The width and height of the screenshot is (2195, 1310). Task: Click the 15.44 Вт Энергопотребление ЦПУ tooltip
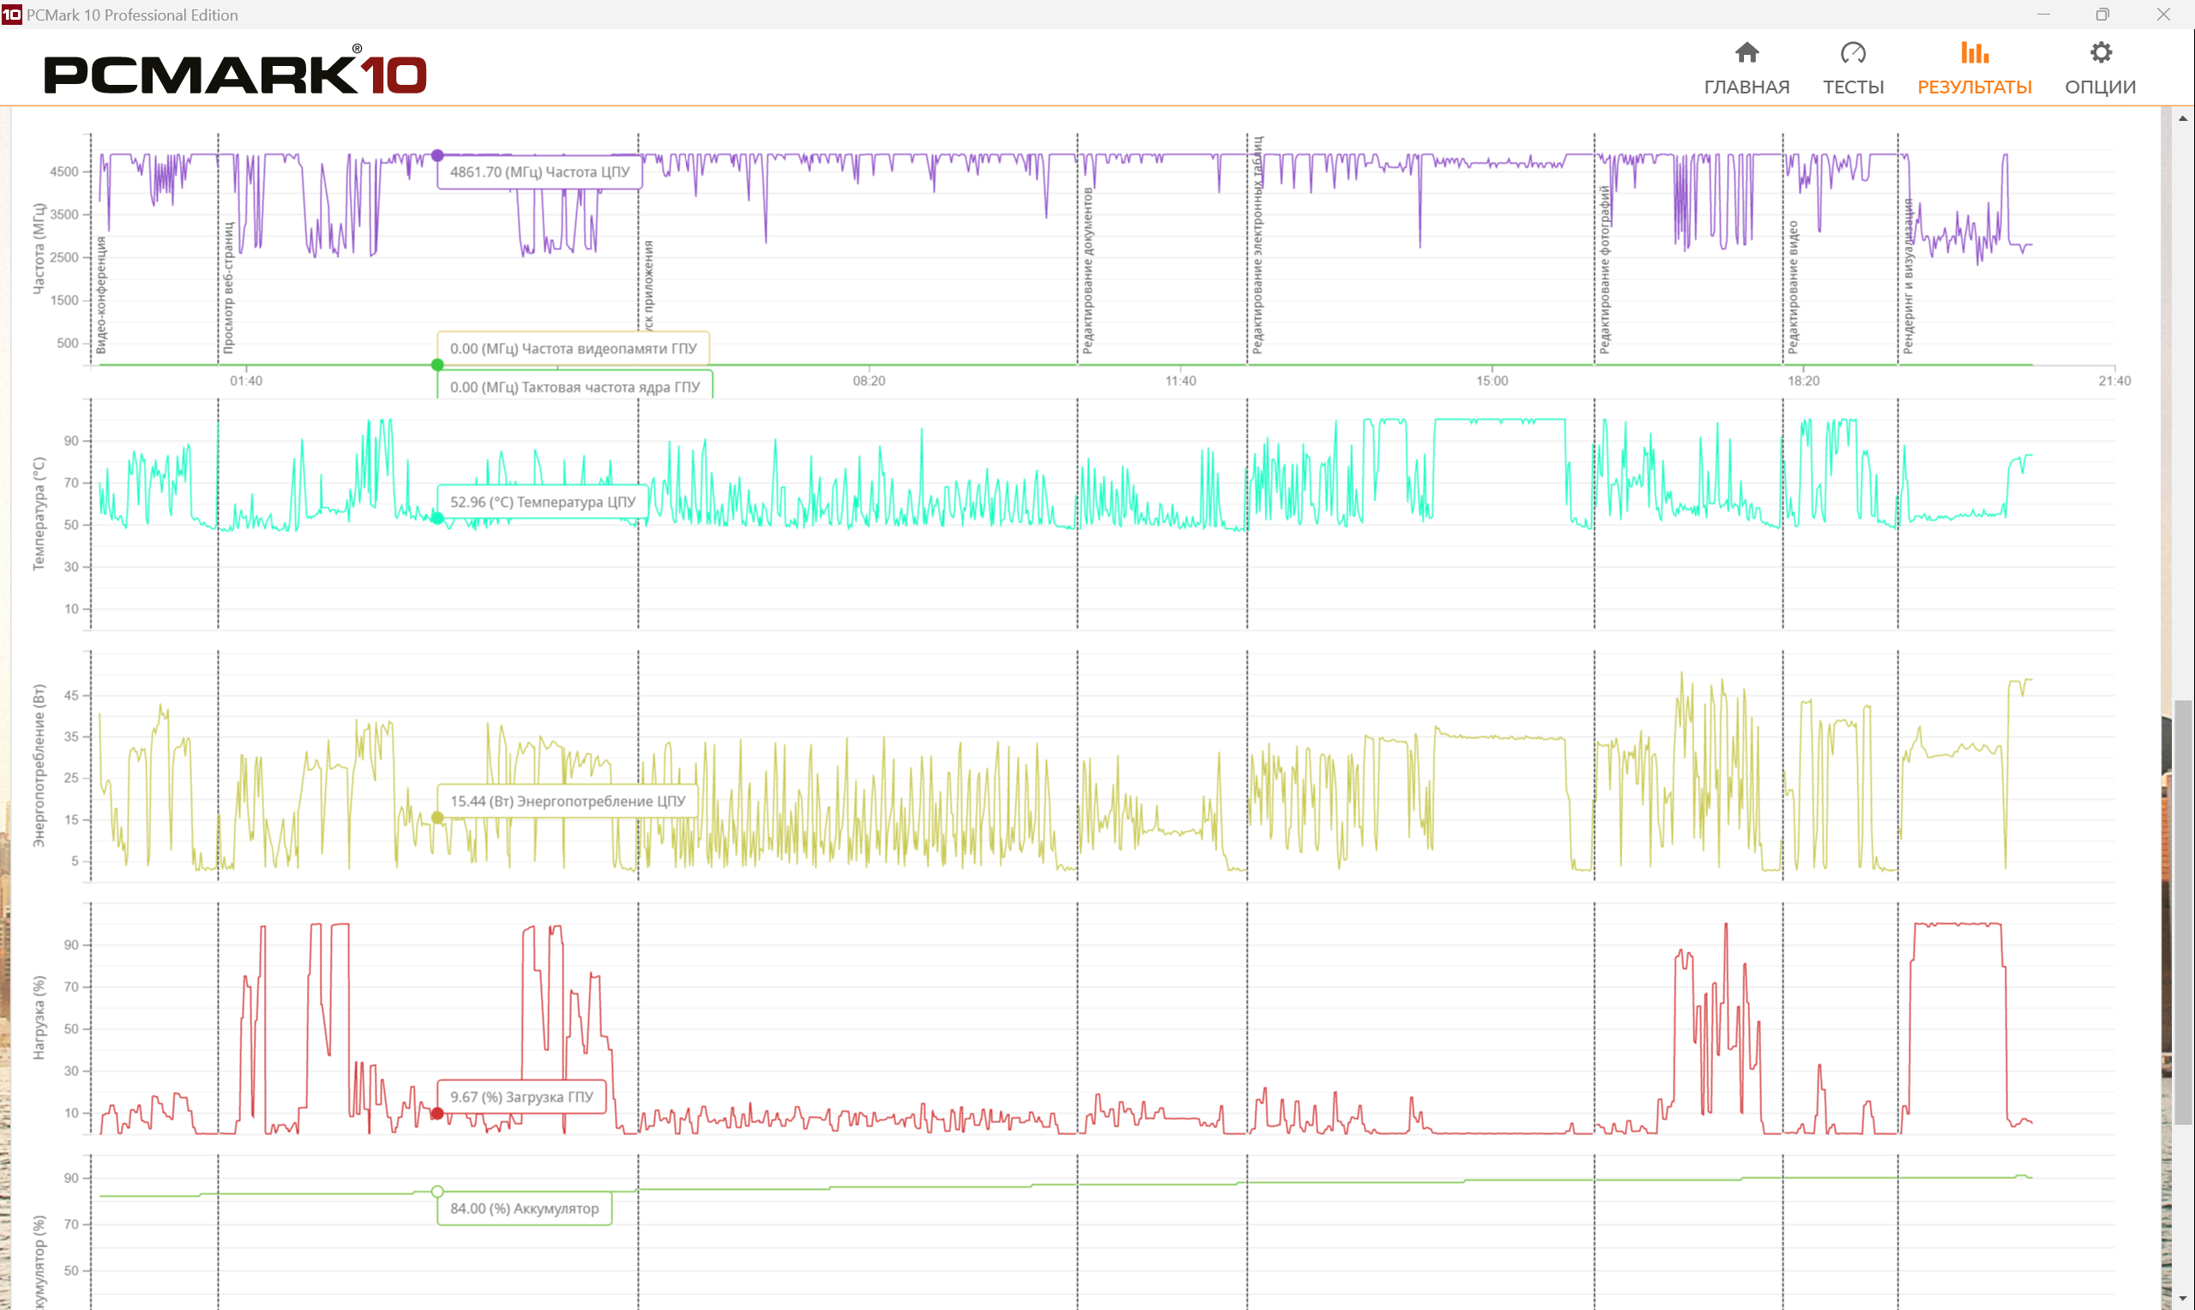[567, 802]
